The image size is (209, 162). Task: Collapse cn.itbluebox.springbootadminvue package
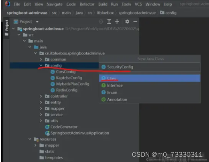[35, 53]
